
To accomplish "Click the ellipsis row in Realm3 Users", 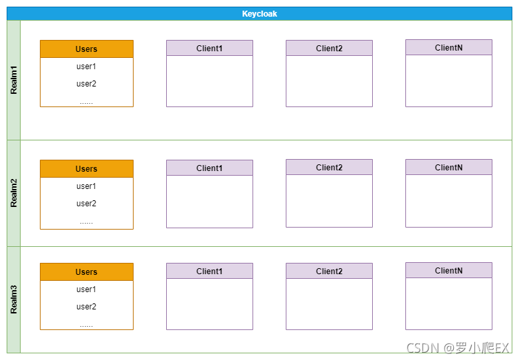I will pyautogui.click(x=86, y=326).
